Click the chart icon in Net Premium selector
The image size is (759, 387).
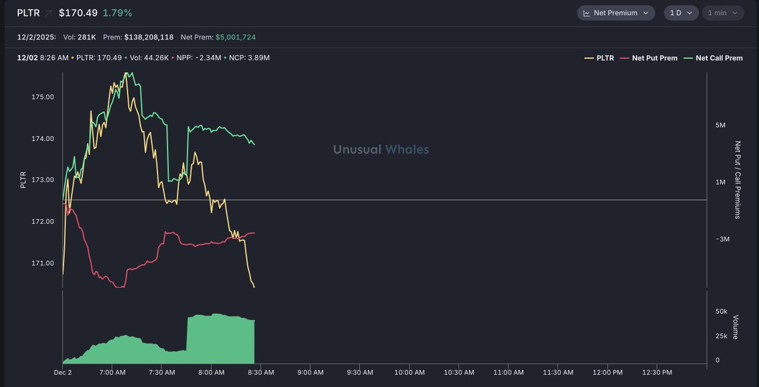(586, 13)
